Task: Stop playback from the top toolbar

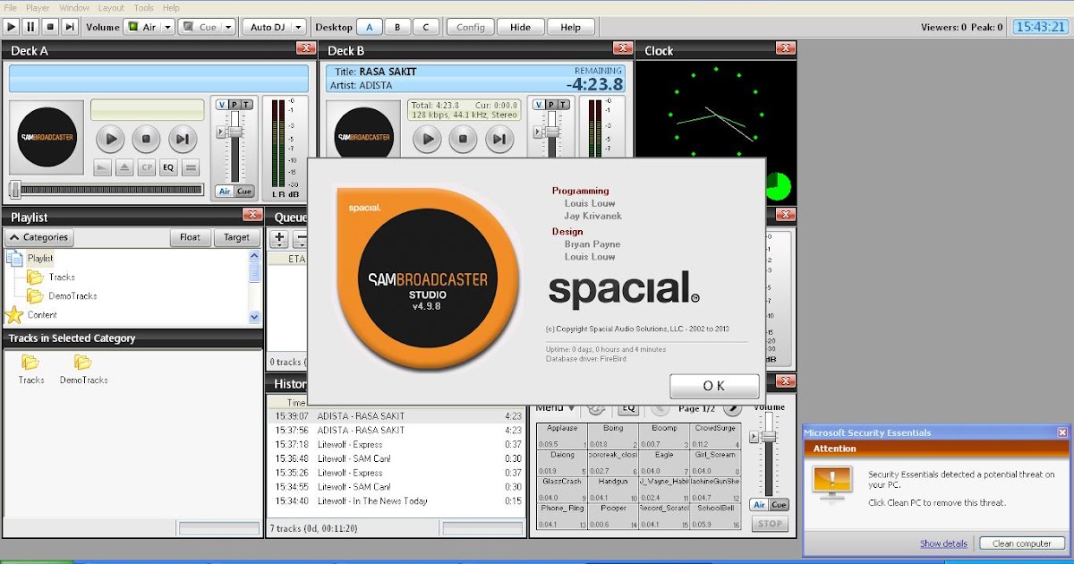Action: click(50, 27)
